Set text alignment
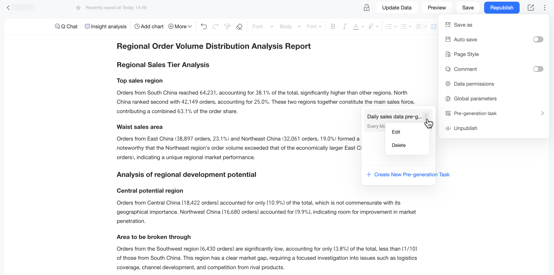Image resolution: width=554 pixels, height=275 pixels. point(419,26)
